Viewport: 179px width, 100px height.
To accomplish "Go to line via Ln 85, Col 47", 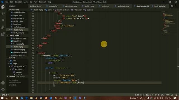I will point(139,95).
